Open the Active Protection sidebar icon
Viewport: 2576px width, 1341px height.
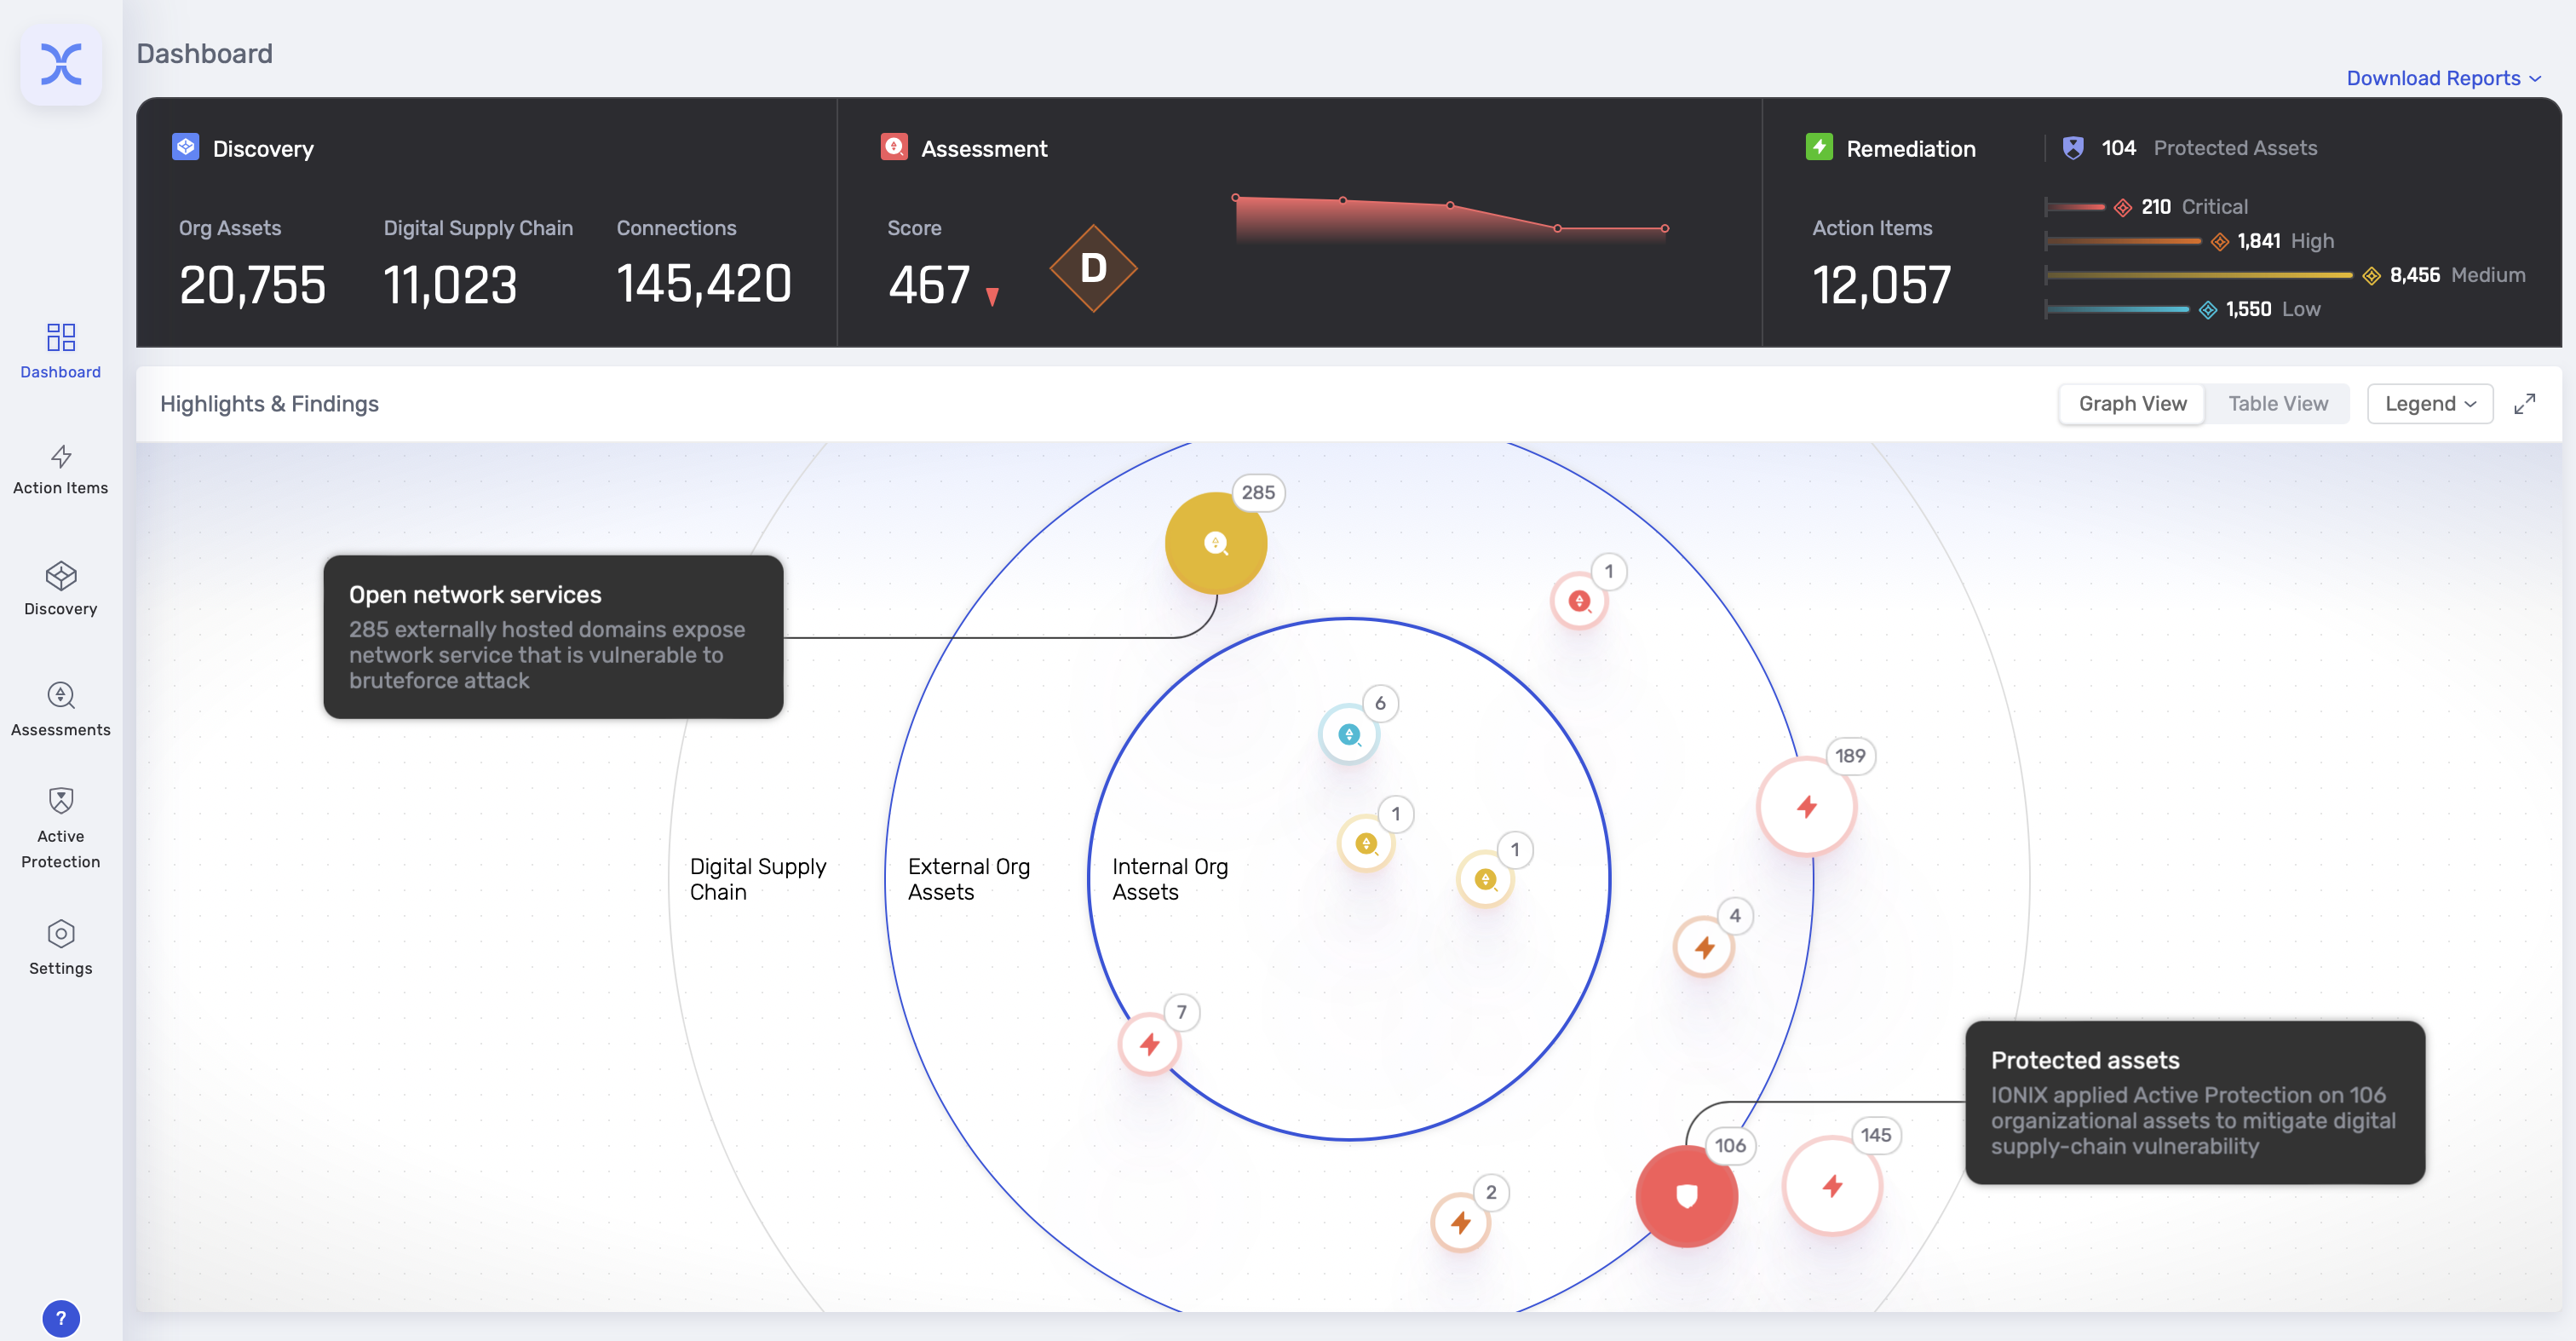[x=61, y=800]
